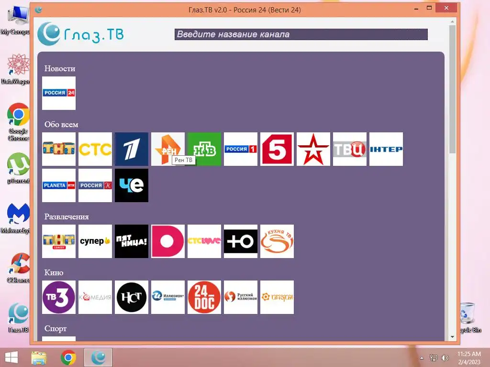The width and height of the screenshot is (490, 367).
Task: Open the Россия 24 news channel
Action: point(59,93)
